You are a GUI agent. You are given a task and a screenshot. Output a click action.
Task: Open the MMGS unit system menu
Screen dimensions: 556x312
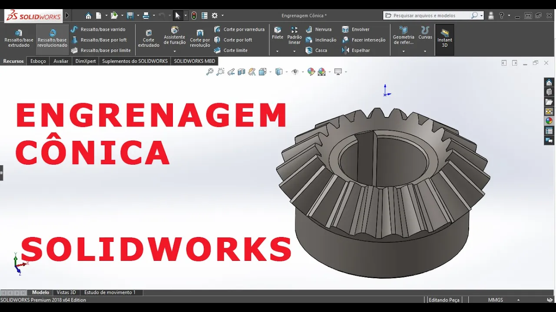(503, 300)
